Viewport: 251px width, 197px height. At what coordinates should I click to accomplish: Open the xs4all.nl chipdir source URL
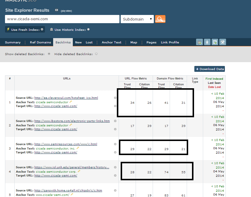68,191
